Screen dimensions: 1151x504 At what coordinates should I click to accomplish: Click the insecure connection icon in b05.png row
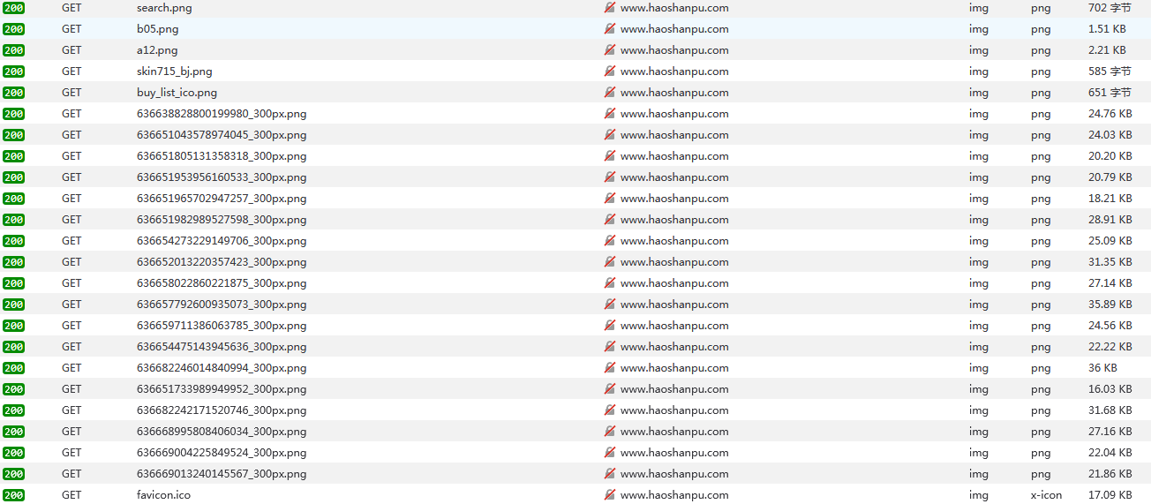pyautogui.click(x=609, y=29)
